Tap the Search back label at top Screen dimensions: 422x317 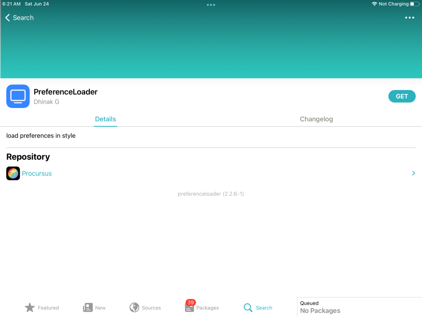coord(23,18)
